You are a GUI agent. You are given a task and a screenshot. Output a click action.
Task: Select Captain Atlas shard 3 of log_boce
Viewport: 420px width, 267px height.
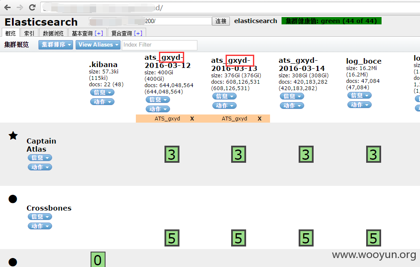[374, 154]
